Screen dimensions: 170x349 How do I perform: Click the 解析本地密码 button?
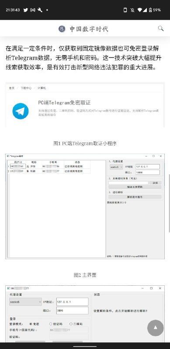point(135,187)
